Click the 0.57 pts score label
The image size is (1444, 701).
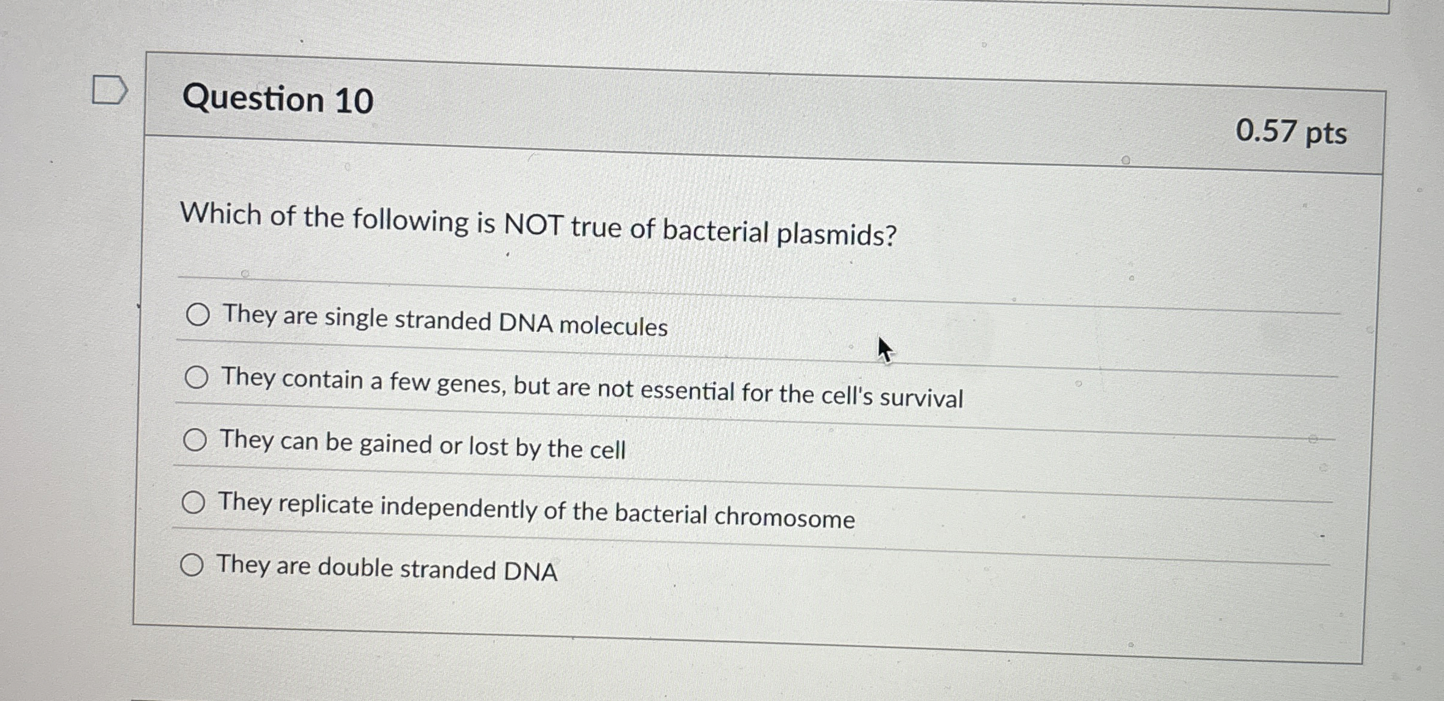coord(1291,132)
